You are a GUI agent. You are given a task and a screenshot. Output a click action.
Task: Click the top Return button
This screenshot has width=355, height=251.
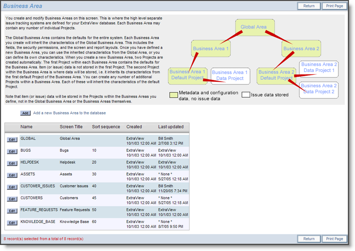[309, 6]
